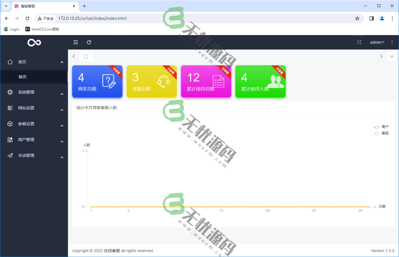The height and width of the screenshot is (257, 399).
Task: Click the browser reload button
Action: pos(27,18)
